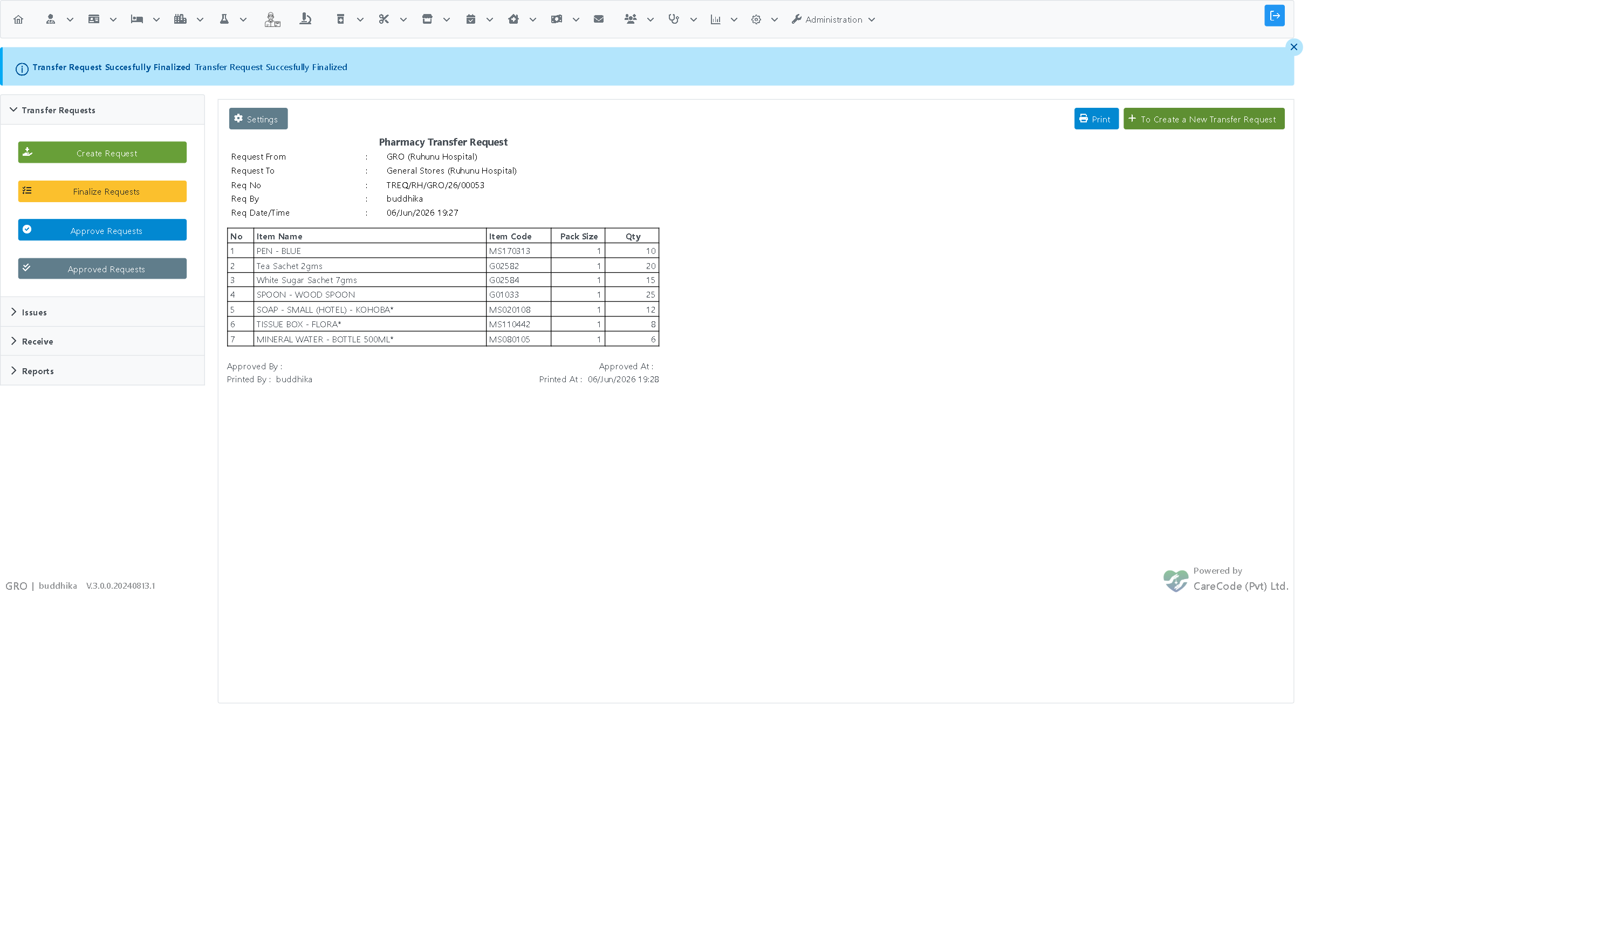Expand the Receive sidebar section
1616x944 pixels.
102,341
